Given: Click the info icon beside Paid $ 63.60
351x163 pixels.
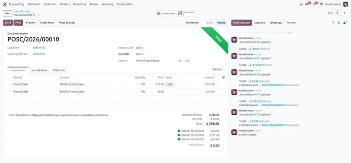Looking at the screenshot, I should (x=179, y=139).
